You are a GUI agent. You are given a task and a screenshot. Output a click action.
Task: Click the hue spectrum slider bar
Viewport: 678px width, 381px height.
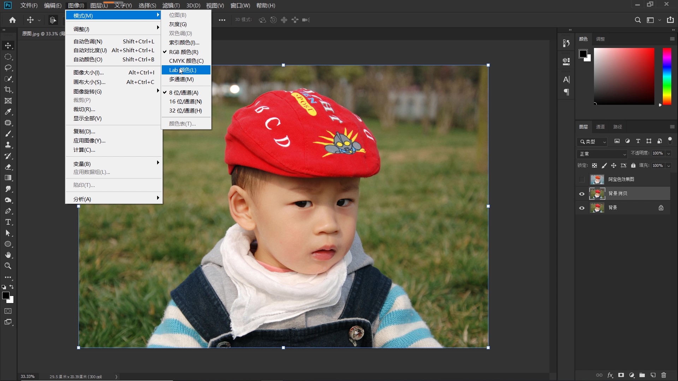pyautogui.click(x=667, y=76)
